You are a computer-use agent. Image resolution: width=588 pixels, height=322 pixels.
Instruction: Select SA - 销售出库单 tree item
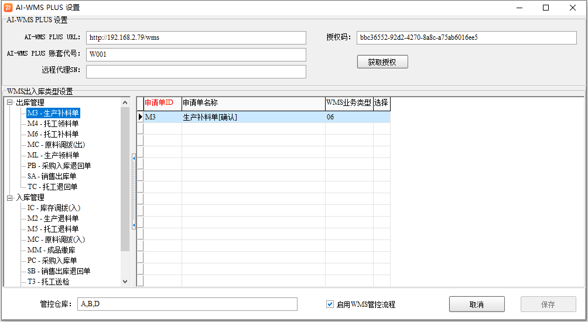pyautogui.click(x=52, y=176)
